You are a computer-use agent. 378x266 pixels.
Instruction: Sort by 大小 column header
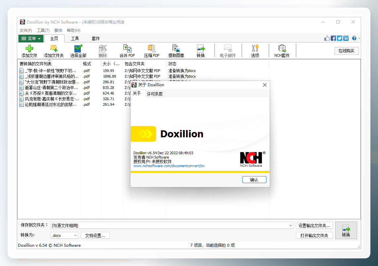click(112, 64)
